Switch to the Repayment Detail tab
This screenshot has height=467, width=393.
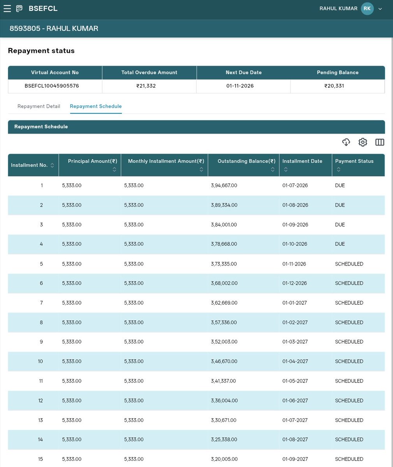[x=39, y=106]
